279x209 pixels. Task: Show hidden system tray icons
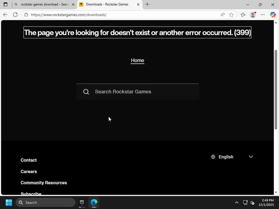237,202
